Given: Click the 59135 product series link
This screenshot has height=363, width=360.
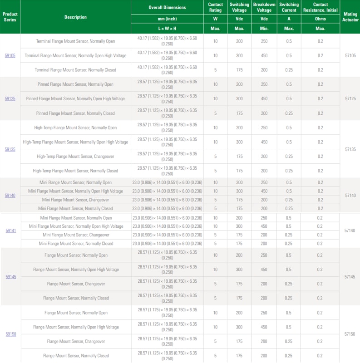Looking at the screenshot, I should click(10, 149).
